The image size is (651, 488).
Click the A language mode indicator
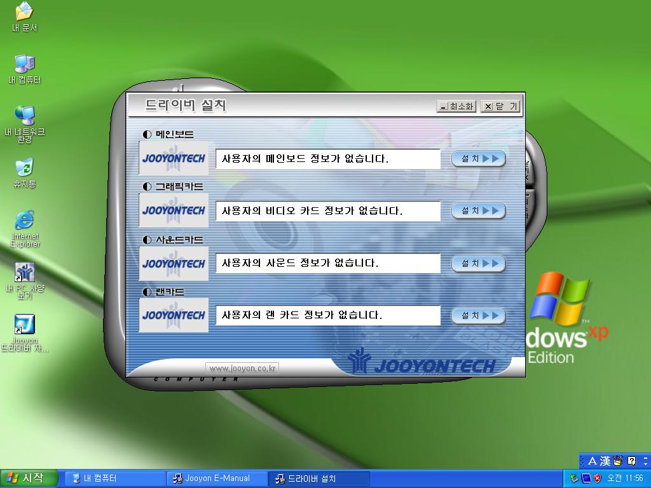[592, 461]
